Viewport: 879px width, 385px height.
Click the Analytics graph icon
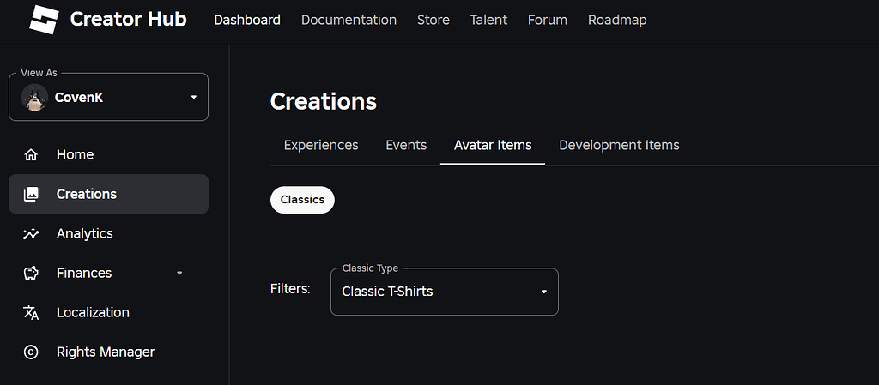[31, 233]
